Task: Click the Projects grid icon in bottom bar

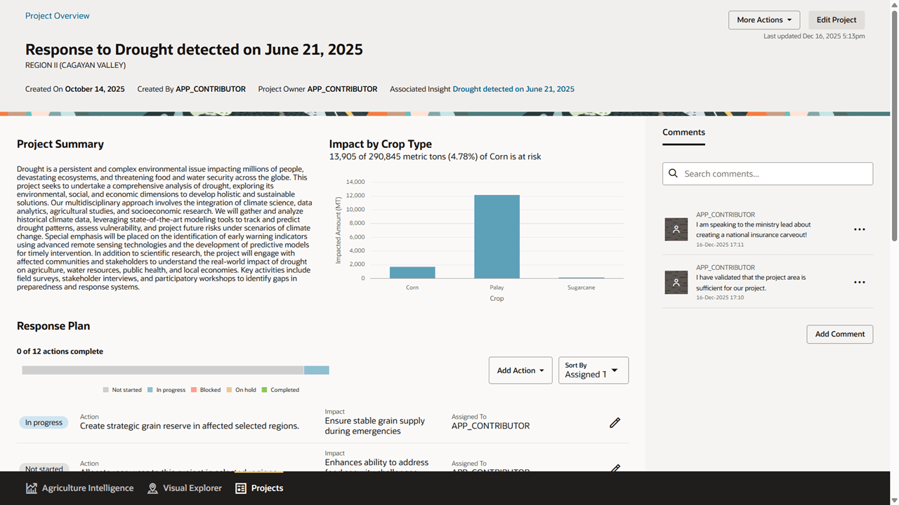Action: pyautogui.click(x=239, y=487)
